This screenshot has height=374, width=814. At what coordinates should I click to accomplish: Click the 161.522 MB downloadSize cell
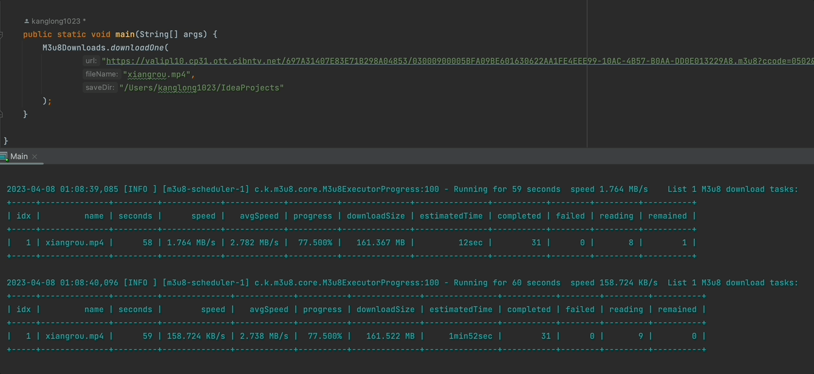[x=391, y=336]
